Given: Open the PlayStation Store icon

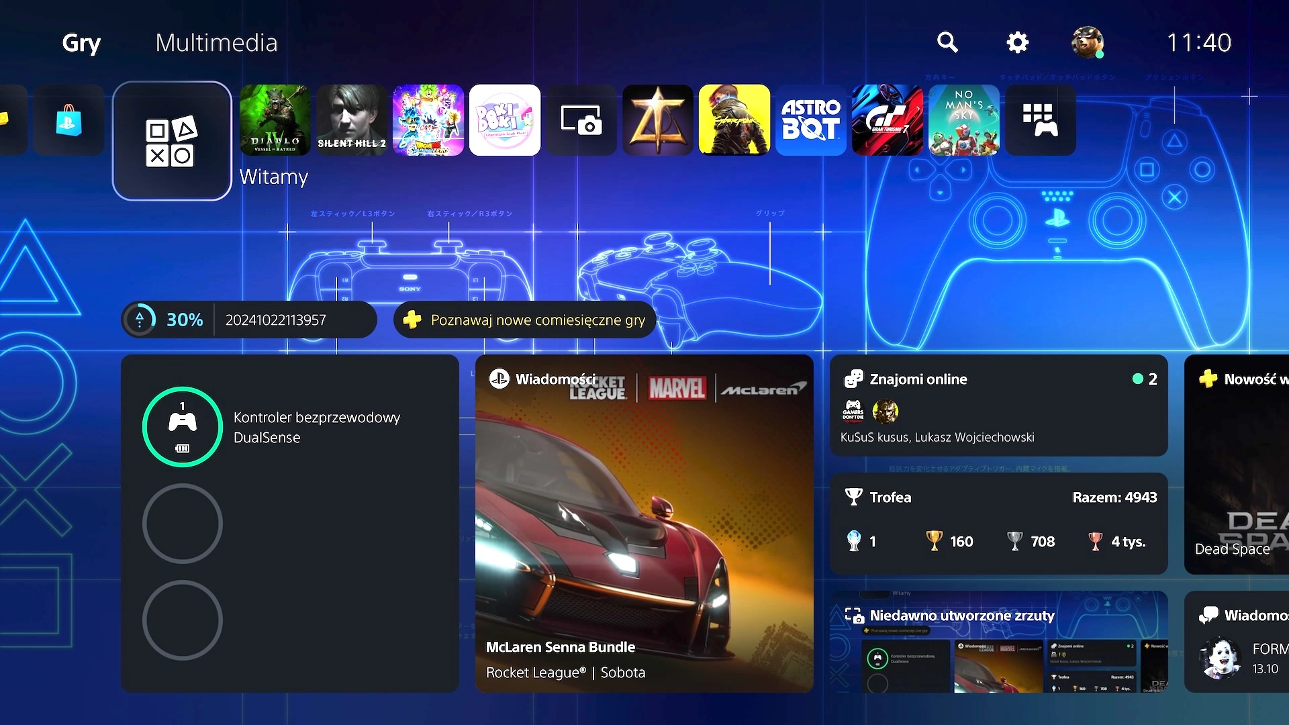Looking at the screenshot, I should pos(69,120).
